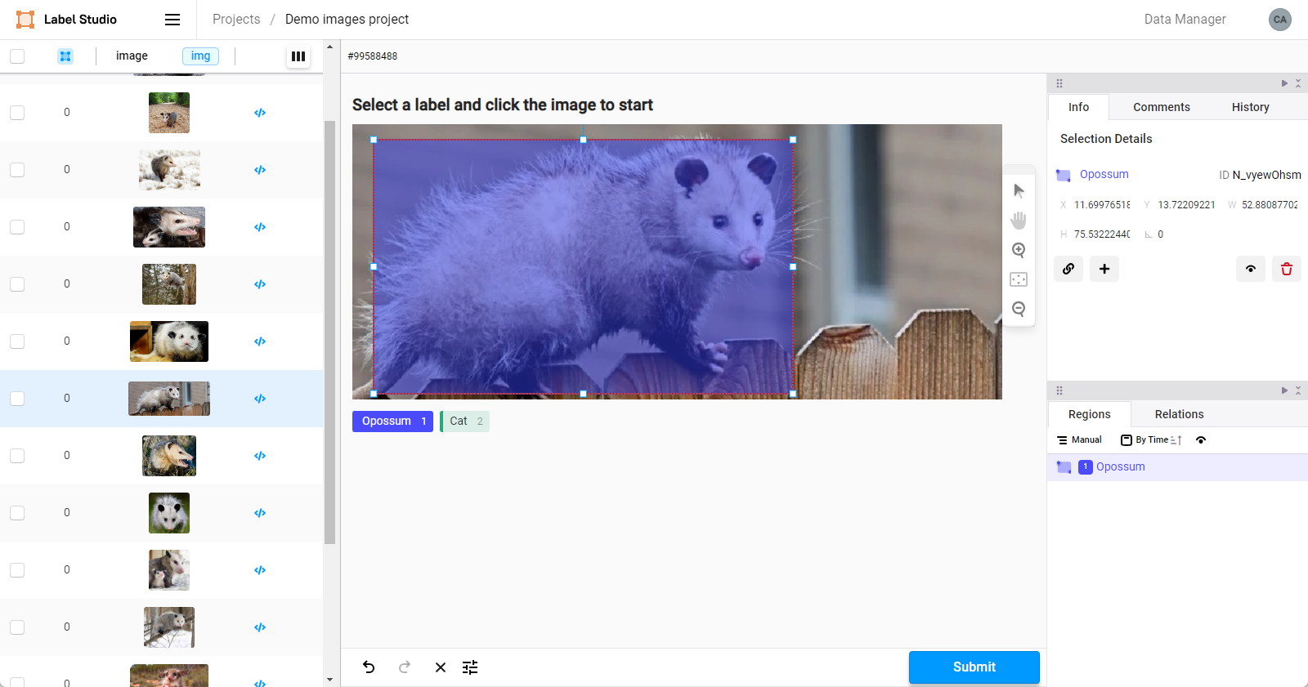Viewport: 1308px width, 687px height.
Task: Select the Opossum region in Regions list
Action: (1177, 467)
